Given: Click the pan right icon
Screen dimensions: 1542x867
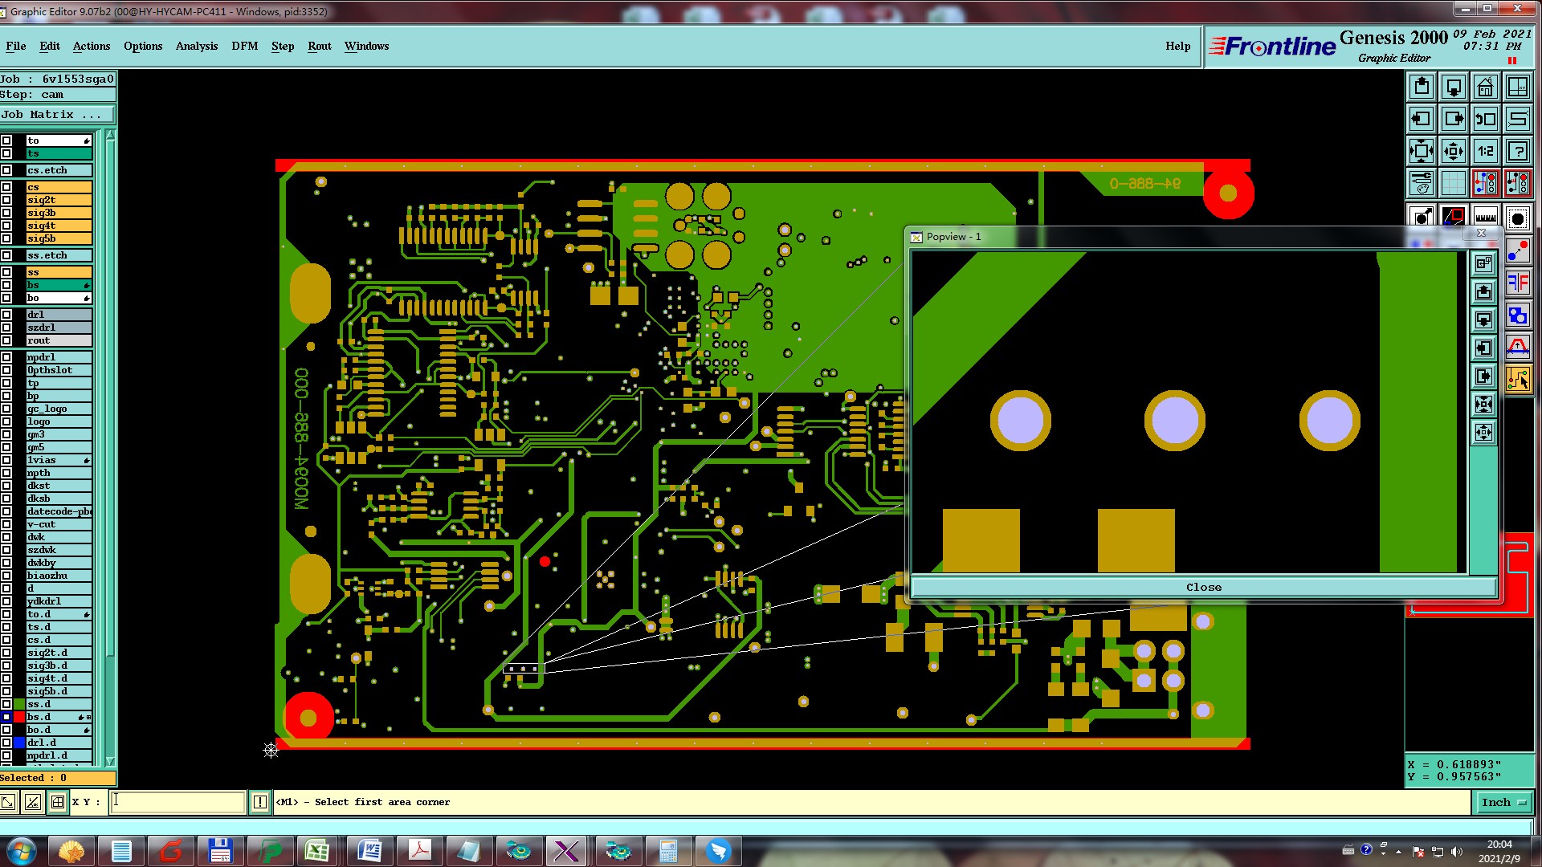Looking at the screenshot, I should 1453,119.
